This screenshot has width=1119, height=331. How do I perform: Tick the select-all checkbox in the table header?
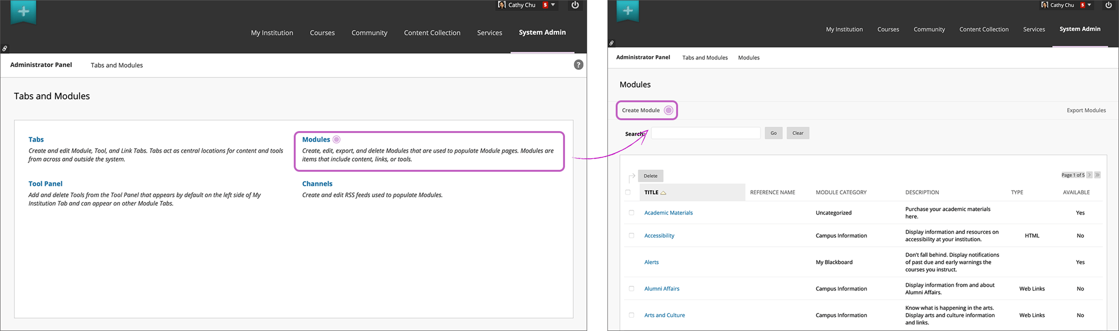click(x=628, y=192)
